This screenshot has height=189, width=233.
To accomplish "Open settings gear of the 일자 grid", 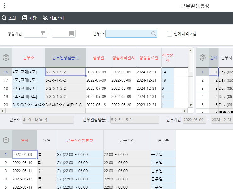I will pos(6,140).
